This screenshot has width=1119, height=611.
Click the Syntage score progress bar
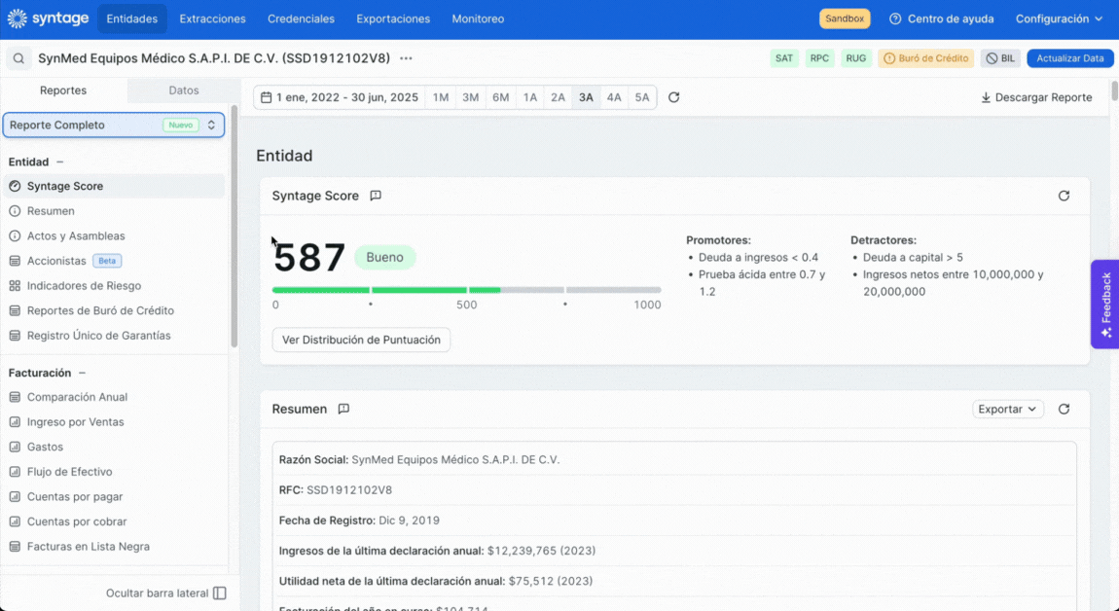(x=467, y=290)
